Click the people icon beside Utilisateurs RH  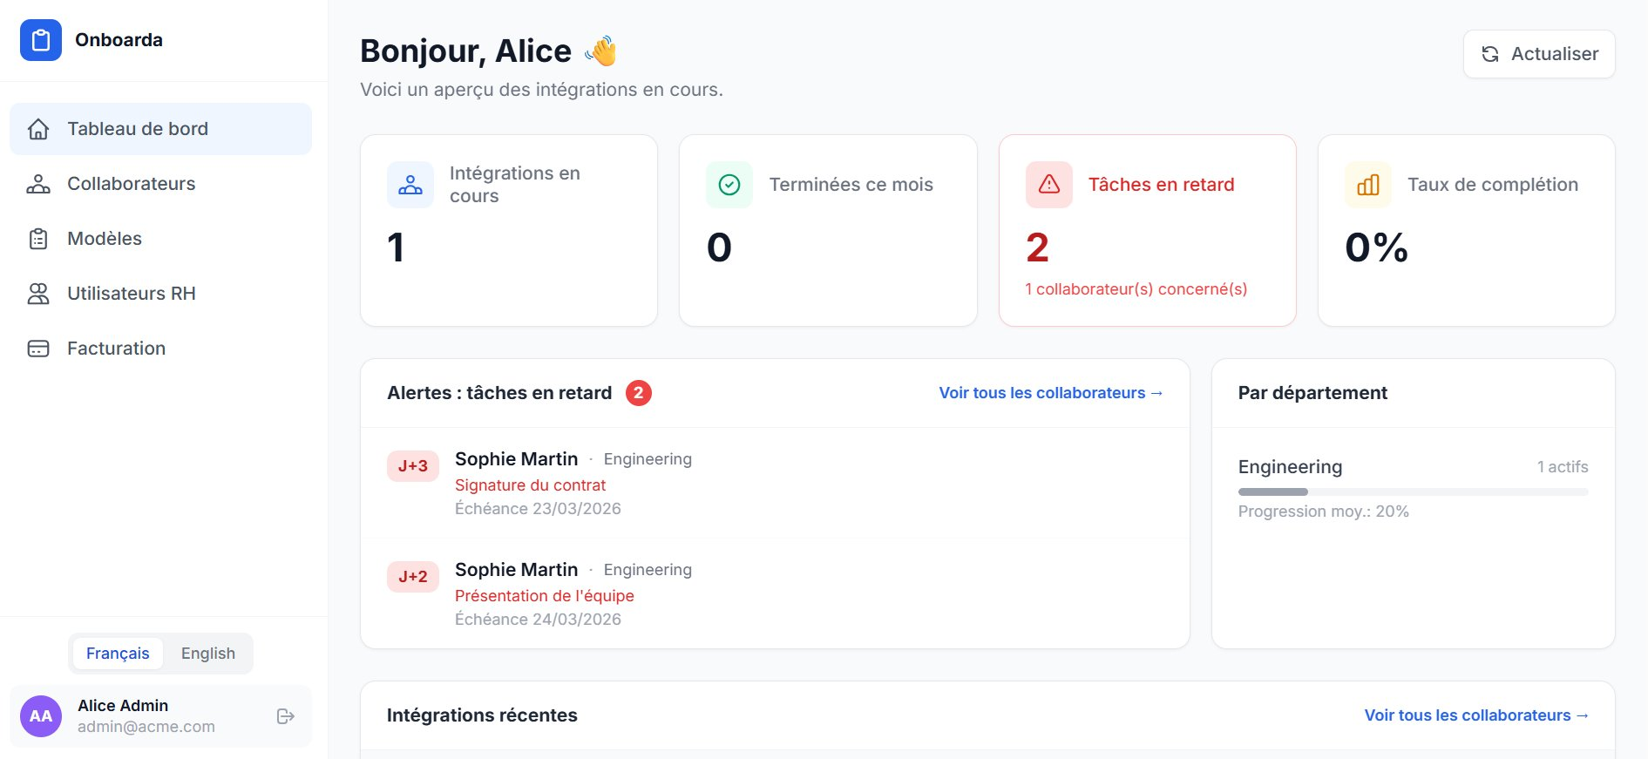click(38, 294)
